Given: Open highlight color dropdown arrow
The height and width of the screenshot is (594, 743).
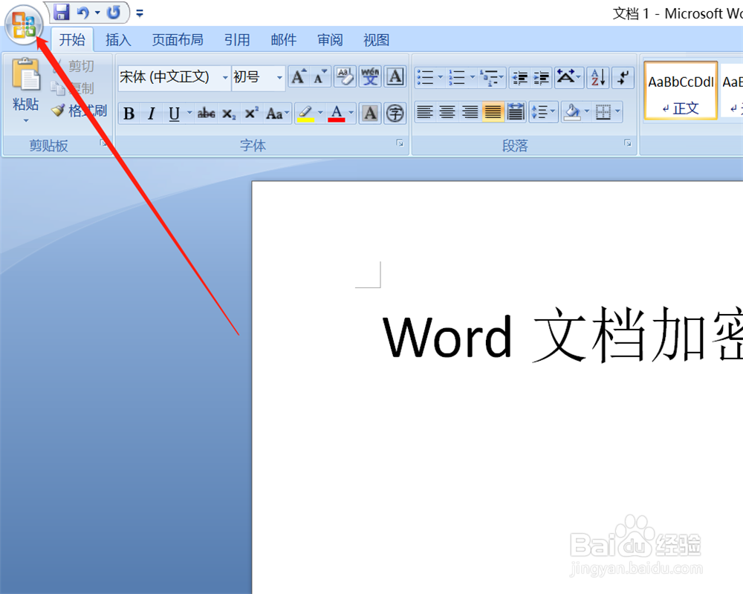Looking at the screenshot, I should pyautogui.click(x=320, y=113).
